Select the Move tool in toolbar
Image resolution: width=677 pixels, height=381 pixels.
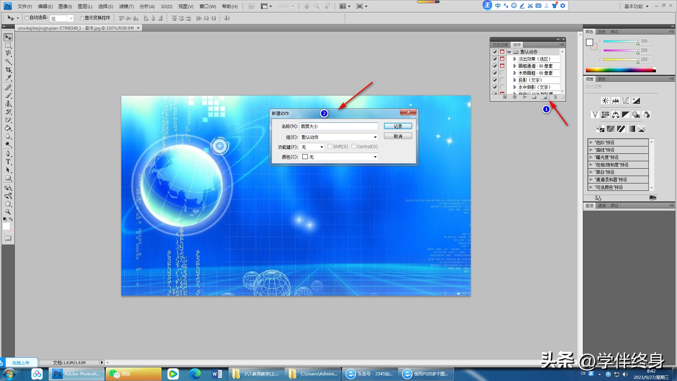(8, 37)
